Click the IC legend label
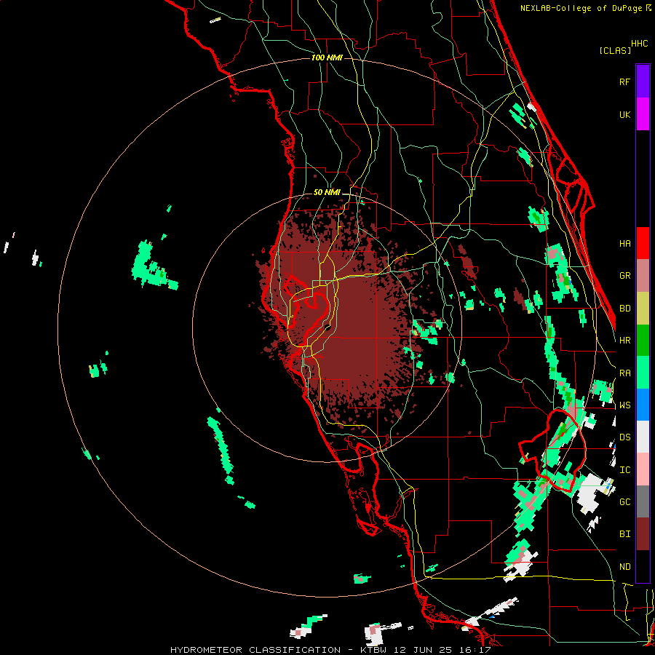The height and width of the screenshot is (655, 655). (x=624, y=469)
